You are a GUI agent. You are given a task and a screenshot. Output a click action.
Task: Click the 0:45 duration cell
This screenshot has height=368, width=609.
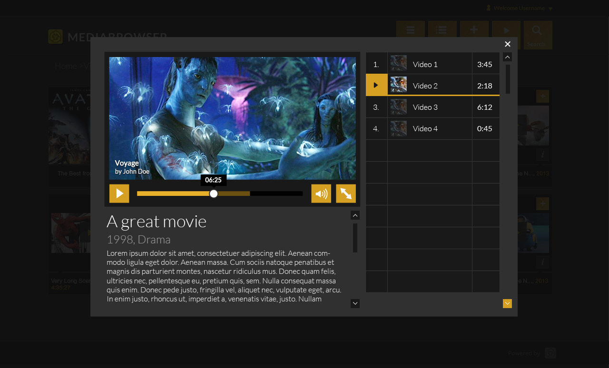pos(485,129)
